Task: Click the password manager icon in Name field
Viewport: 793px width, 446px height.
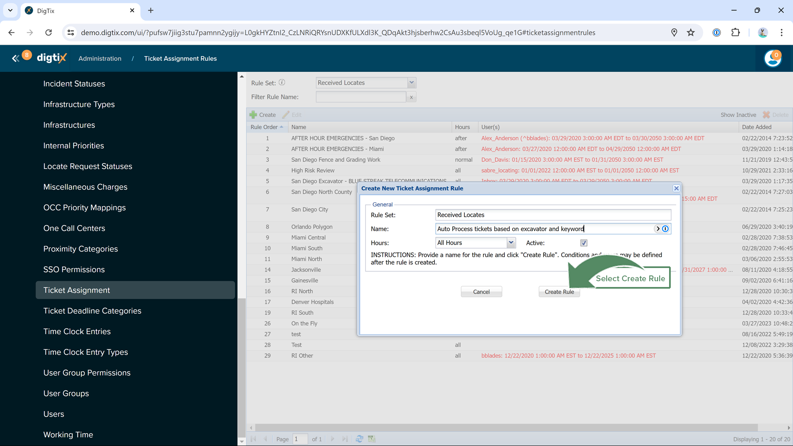Action: pos(665,229)
